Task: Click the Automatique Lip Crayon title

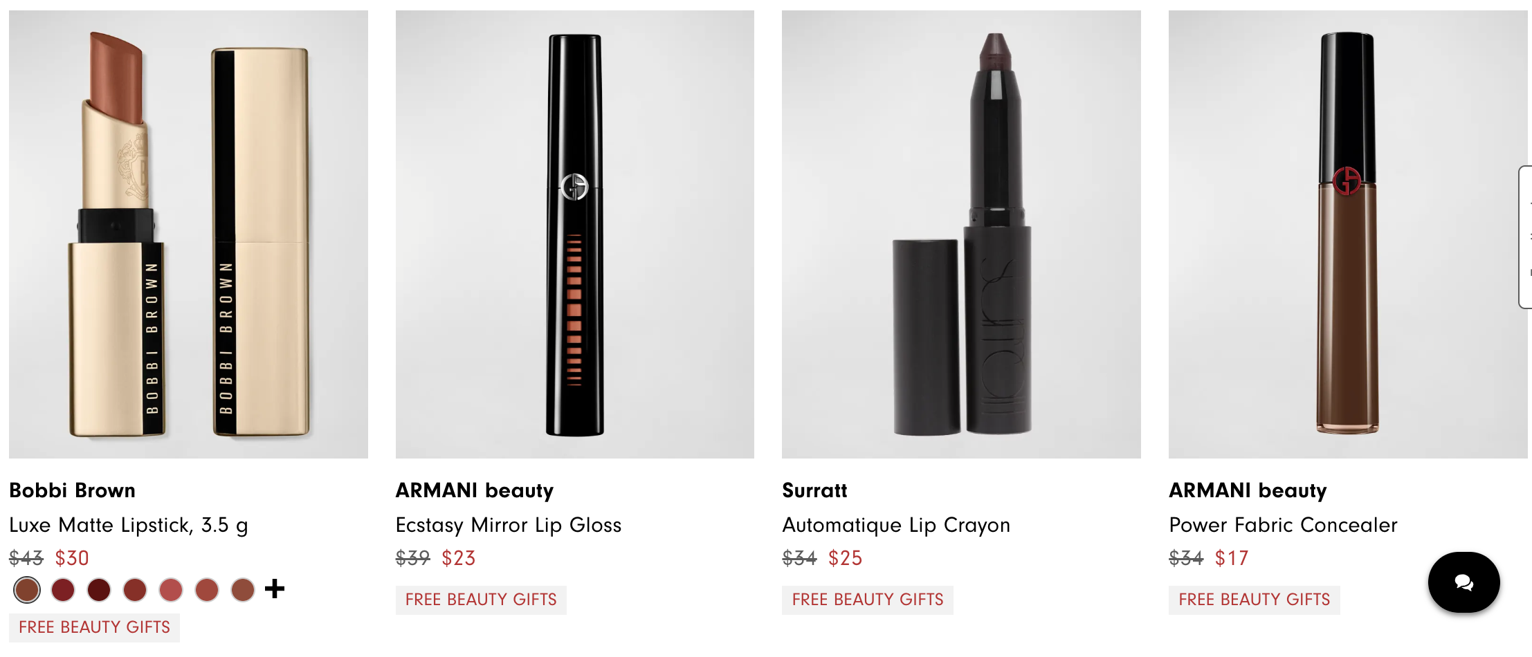Action: [896, 526]
